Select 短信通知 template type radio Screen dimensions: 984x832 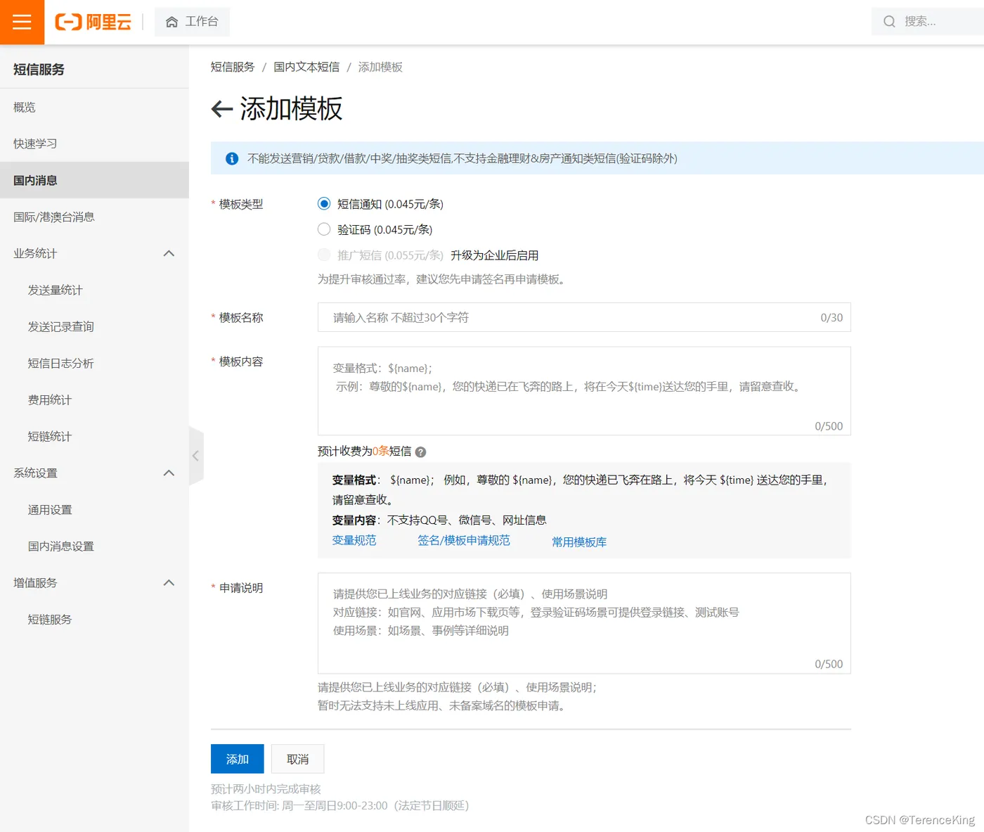click(324, 204)
